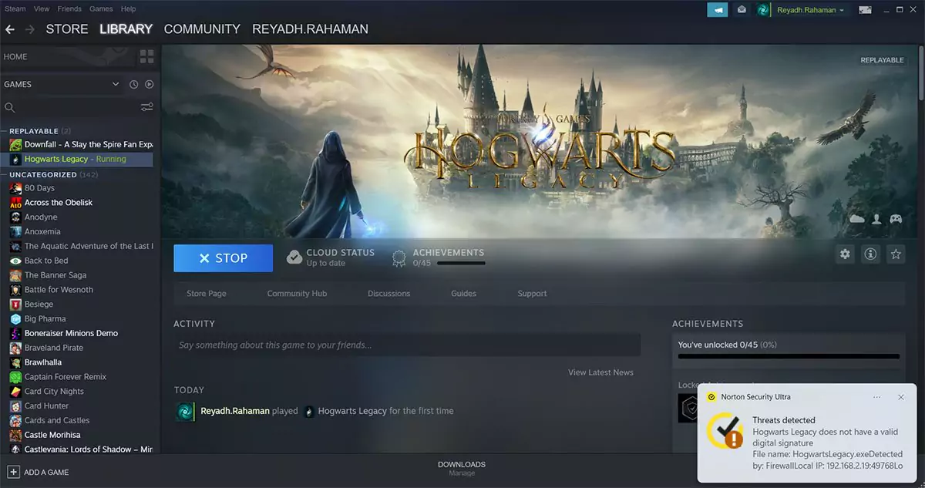Click the Besiege game icon
This screenshot has width=925, height=488.
point(15,305)
